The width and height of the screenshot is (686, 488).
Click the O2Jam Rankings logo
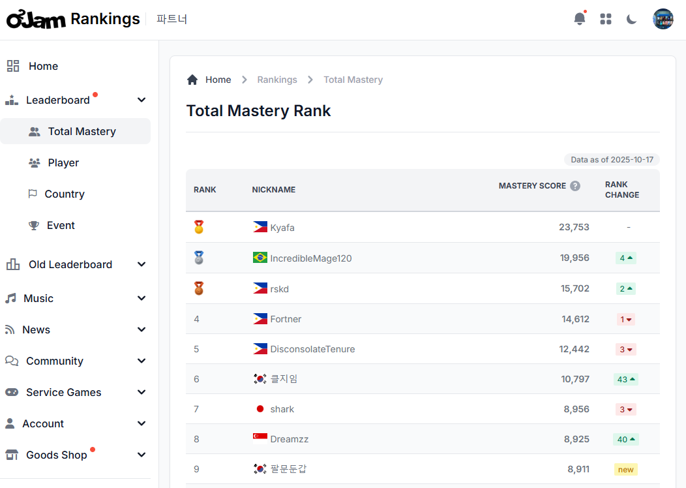tap(73, 19)
